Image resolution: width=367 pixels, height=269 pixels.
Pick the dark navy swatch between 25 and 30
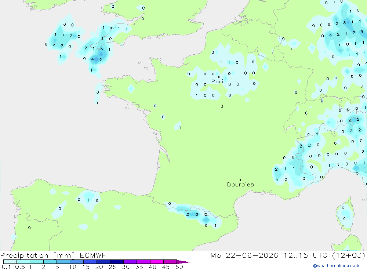coord(117,262)
